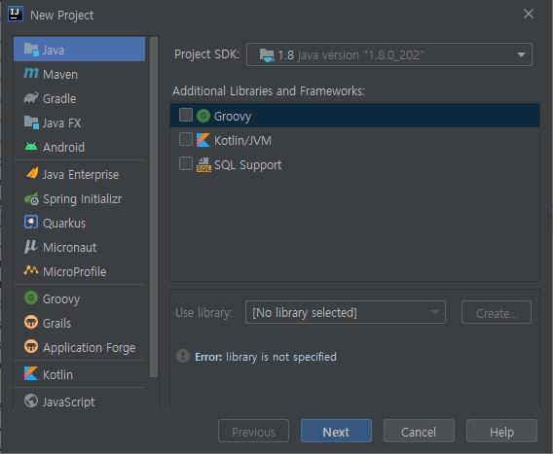Enable the Groovy framework checkbox
The width and height of the screenshot is (553, 454).
click(x=186, y=115)
